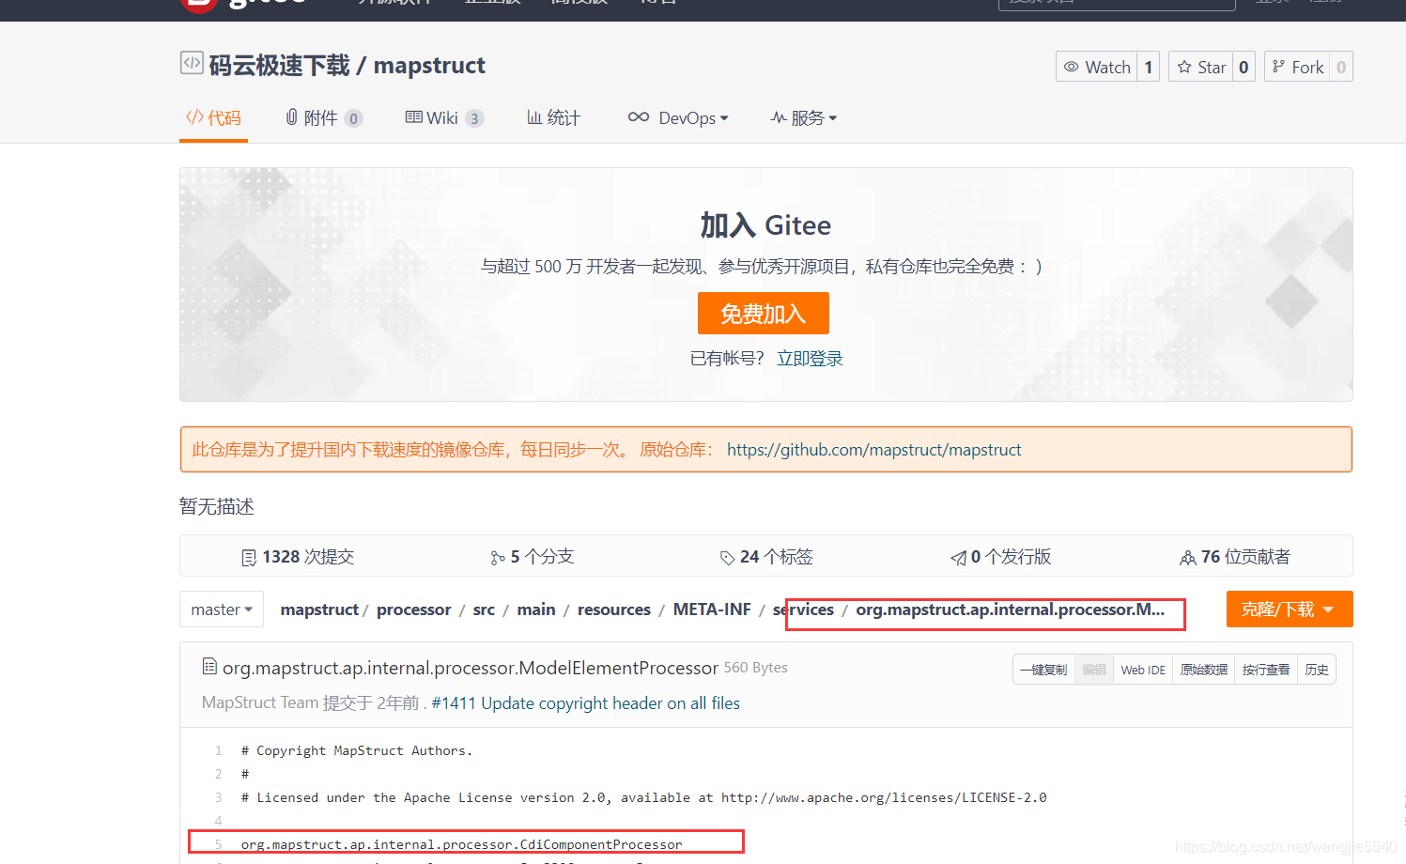Click the truncated org.mapstruct.ap.internal.processor.M... breadcrumb
The width and height of the screenshot is (1406, 864).
coord(1010,609)
